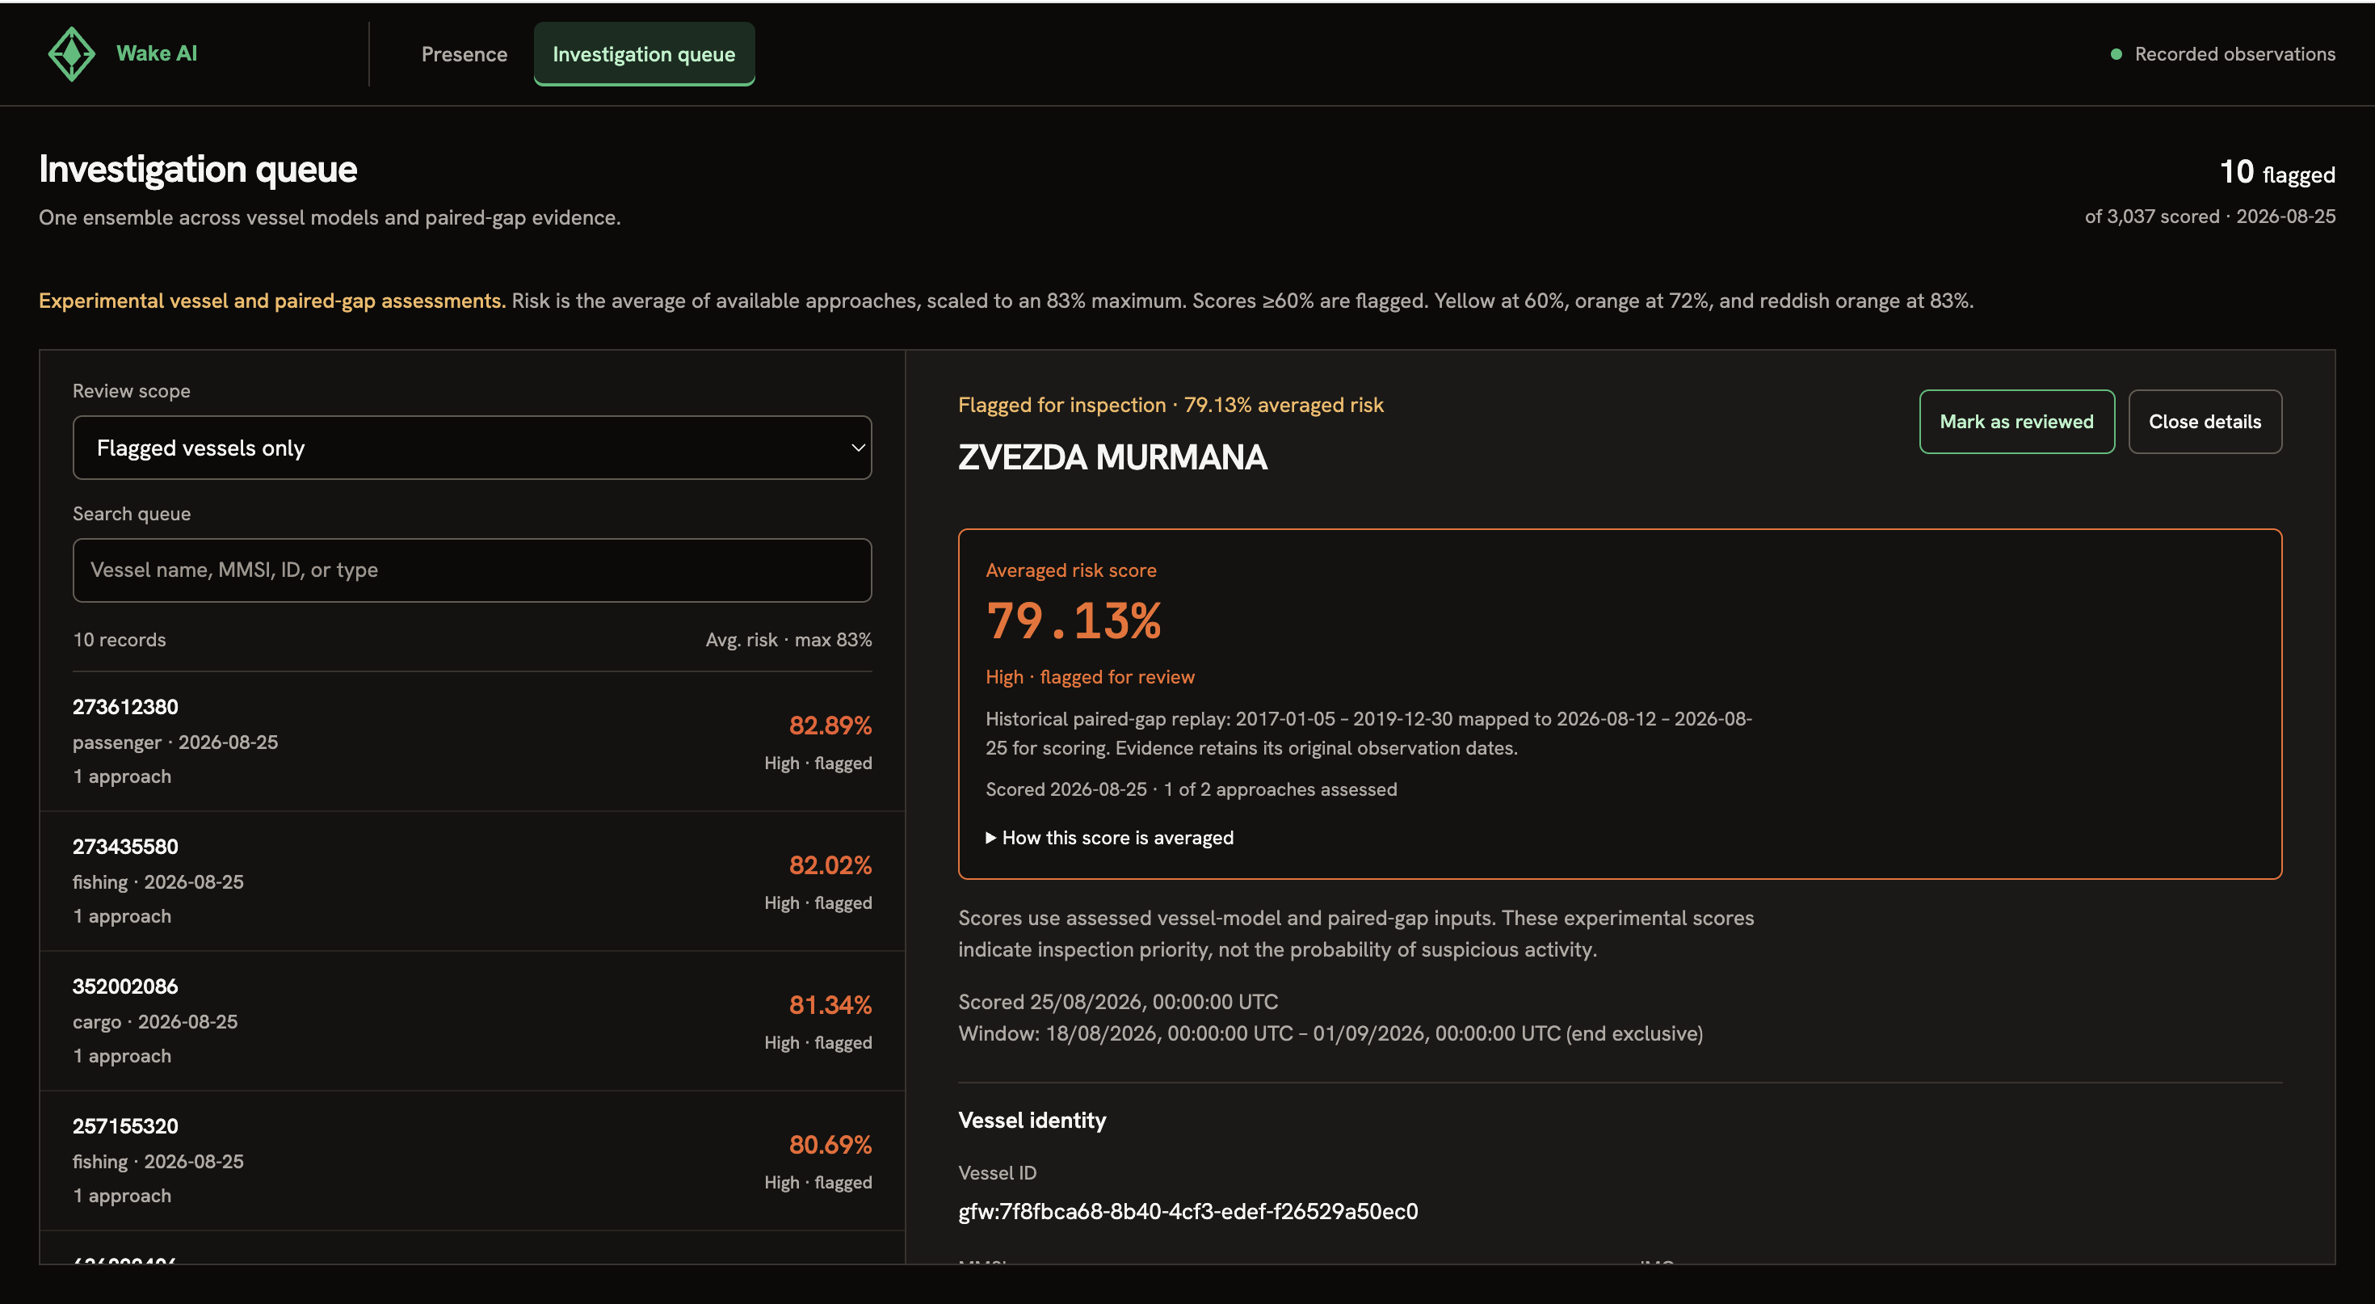Image resolution: width=2375 pixels, height=1304 pixels.
Task: Click 'of 3,037 scored · 2026-08-25' text
Action: point(2210,217)
